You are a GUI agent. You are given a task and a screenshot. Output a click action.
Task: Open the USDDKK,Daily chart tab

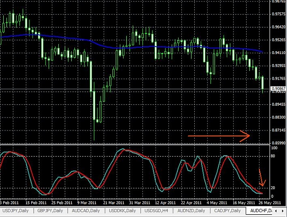click(123, 211)
